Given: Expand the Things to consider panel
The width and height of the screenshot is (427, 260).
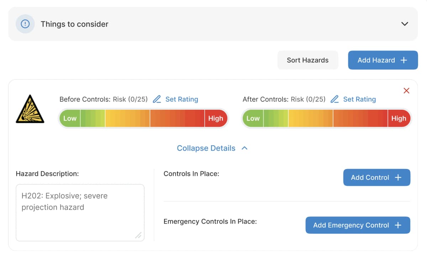Looking at the screenshot, I should (404, 24).
